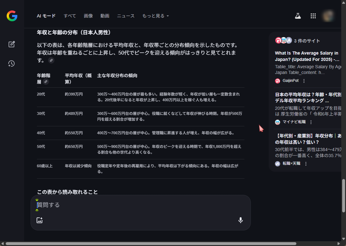Image resolution: width=346 pixels, height=246 pixels.
Task: Click the source link icon after the intro paragraph
Action: tap(51, 60)
